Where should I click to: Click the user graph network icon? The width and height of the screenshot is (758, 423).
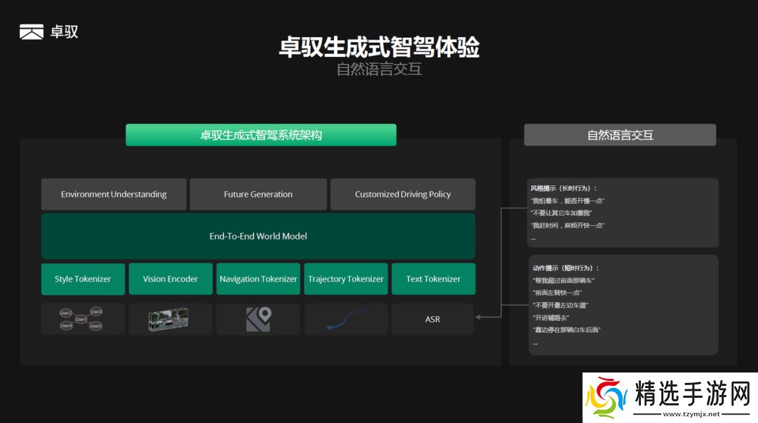point(82,319)
